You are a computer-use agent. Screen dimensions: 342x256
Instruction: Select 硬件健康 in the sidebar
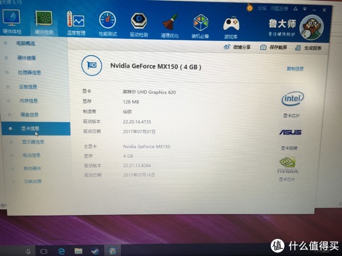26,58
